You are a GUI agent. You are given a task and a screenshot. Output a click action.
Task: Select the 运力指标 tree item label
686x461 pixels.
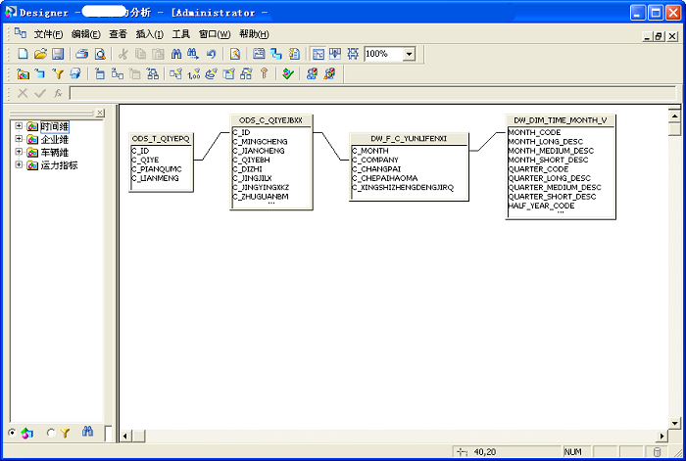59,165
